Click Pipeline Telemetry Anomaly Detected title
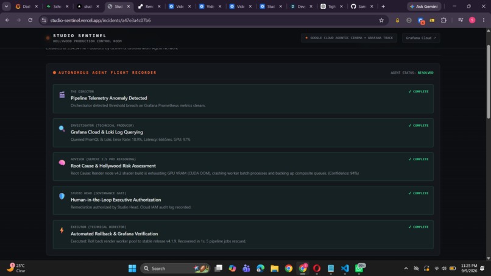 [x=108, y=98]
